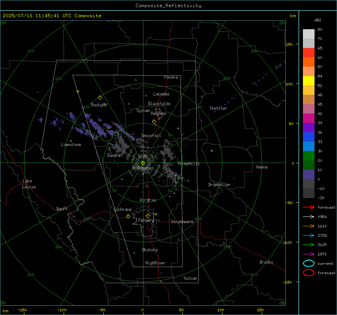Click the magenta 18TS arrow icon
Screen dimensions: 337x315
[x=309, y=254]
